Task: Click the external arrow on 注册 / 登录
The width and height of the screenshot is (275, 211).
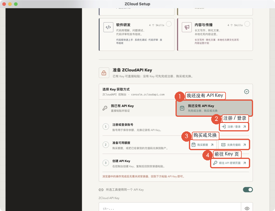Action: (x=245, y=127)
